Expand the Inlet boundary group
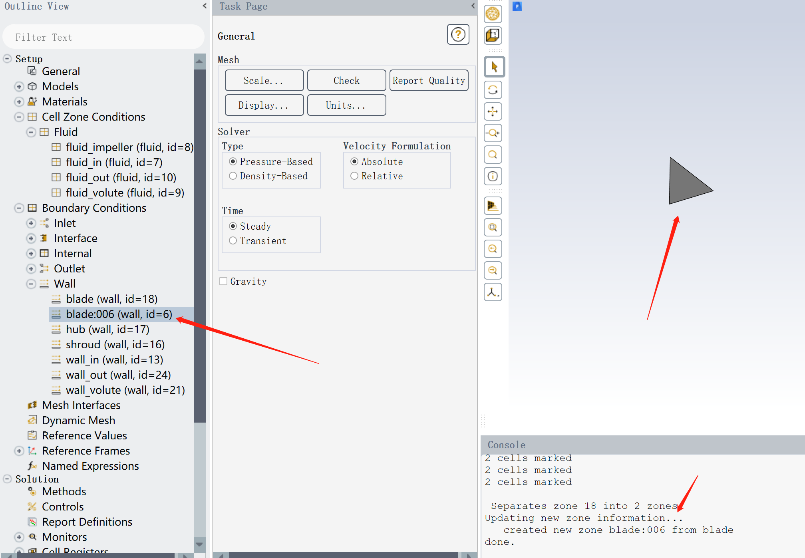Screen dimensions: 805x558 point(31,223)
